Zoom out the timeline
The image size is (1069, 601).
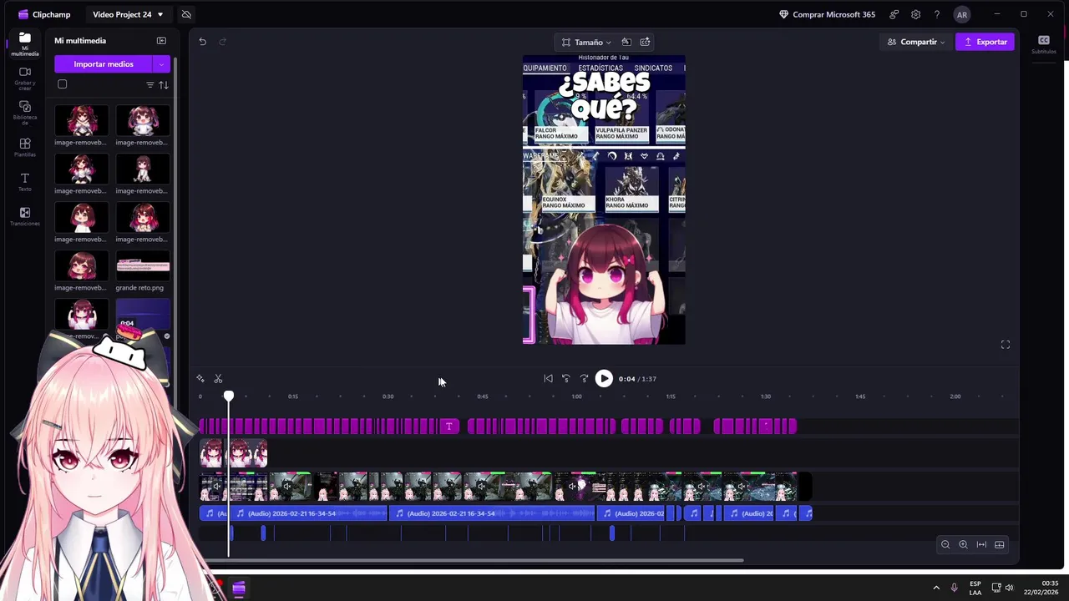945,545
